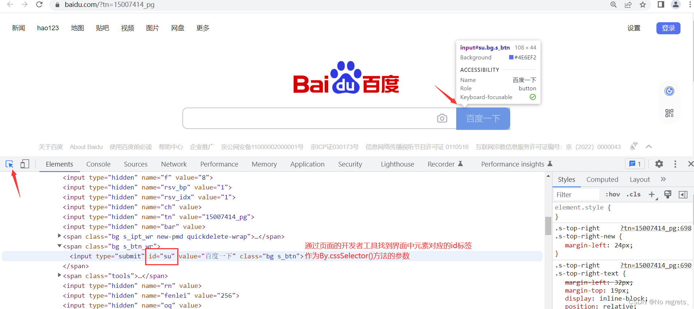Click the Elements panel vertical scrollbar thumb

tap(548, 226)
